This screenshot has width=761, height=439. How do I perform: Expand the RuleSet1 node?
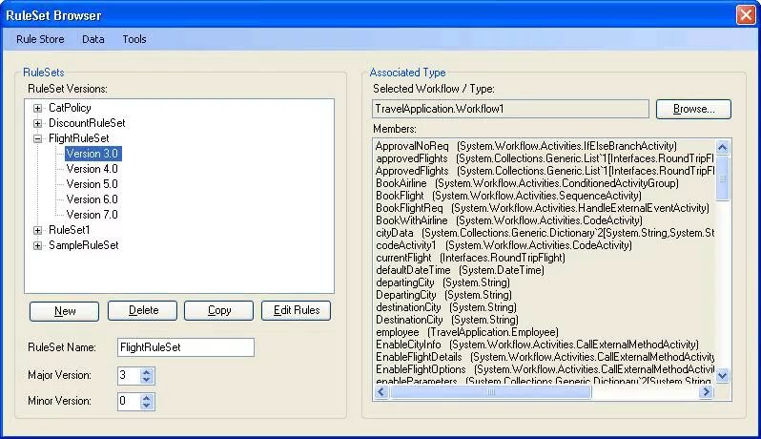pyautogui.click(x=37, y=230)
